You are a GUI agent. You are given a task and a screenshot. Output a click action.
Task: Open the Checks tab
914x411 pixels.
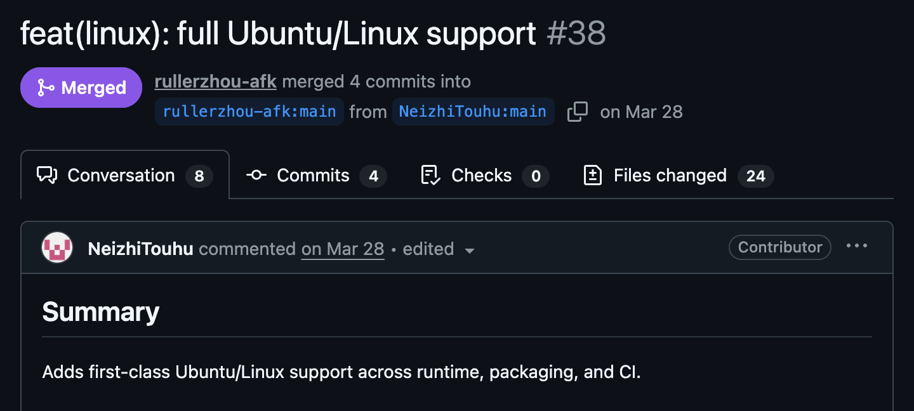click(486, 175)
